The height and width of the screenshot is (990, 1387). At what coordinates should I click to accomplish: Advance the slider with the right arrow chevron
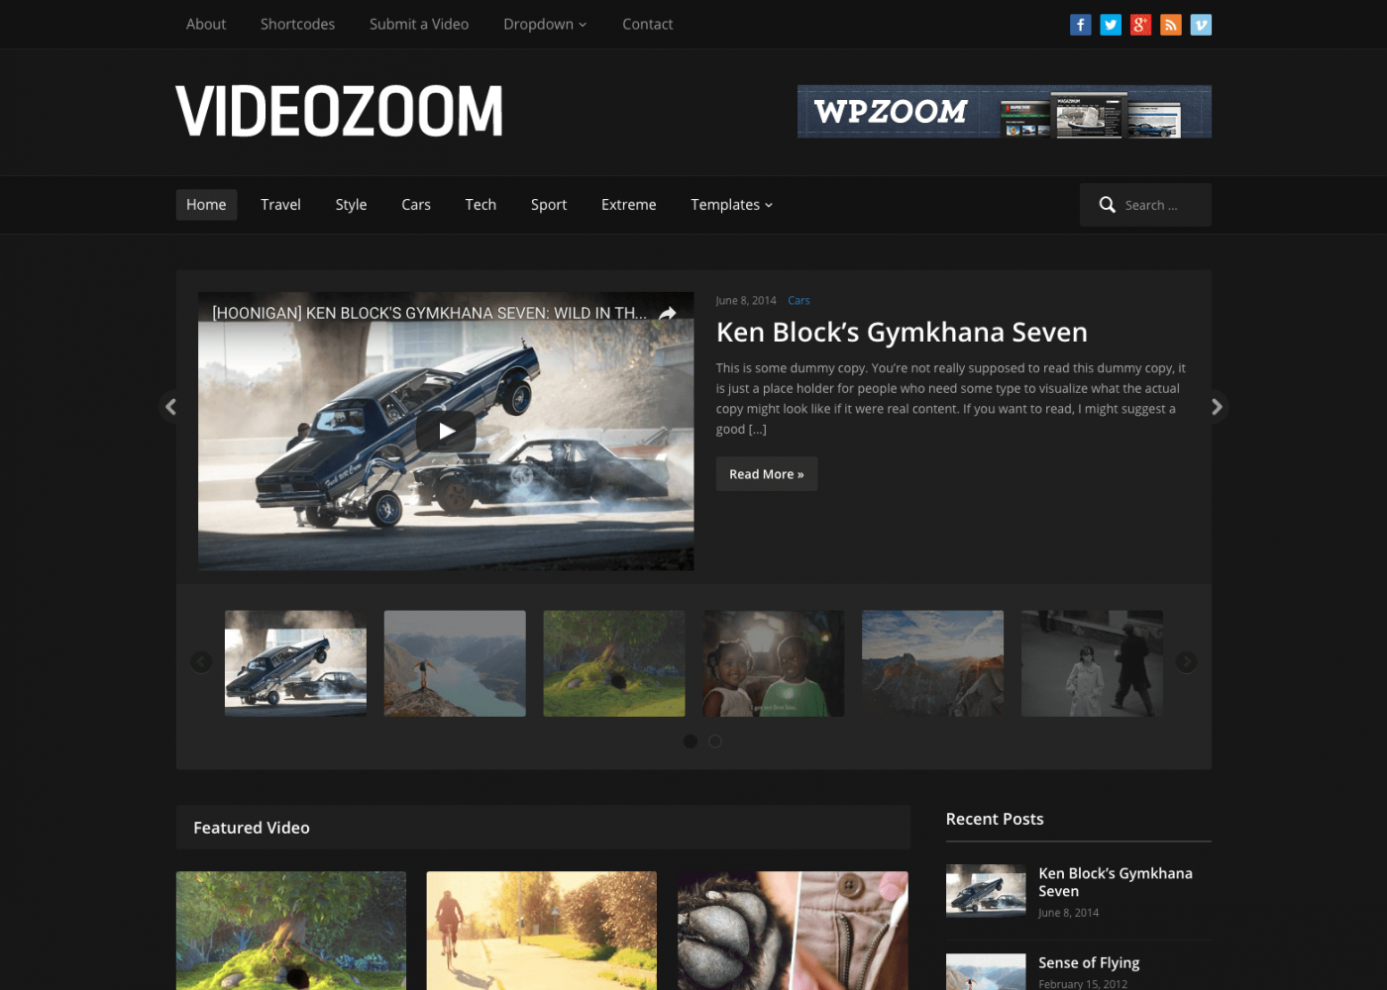(1217, 406)
